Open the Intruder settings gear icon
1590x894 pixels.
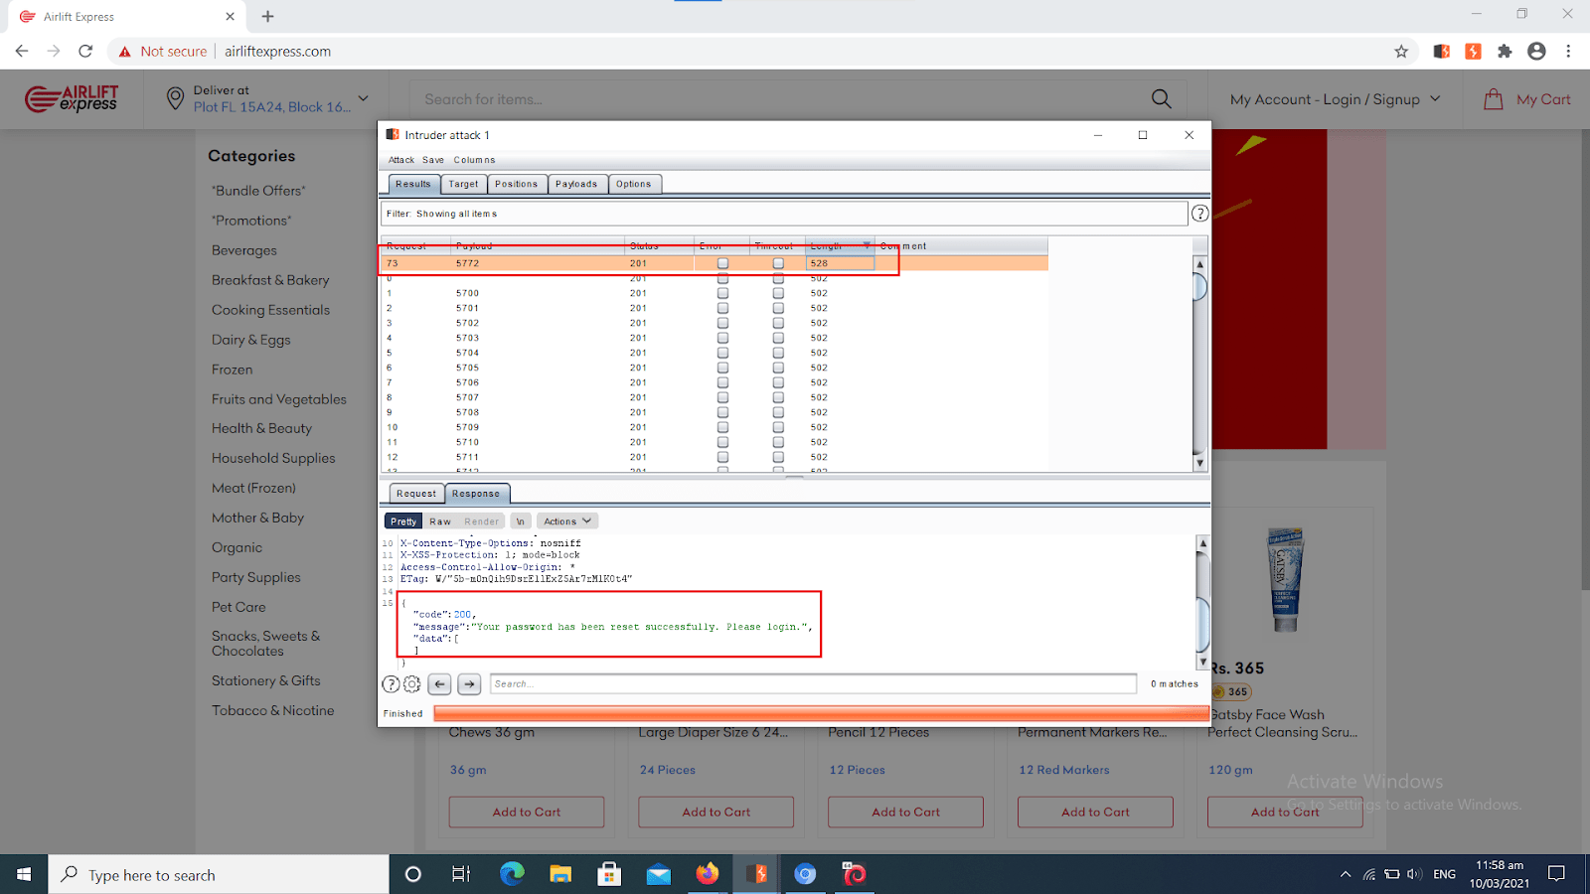[411, 683]
